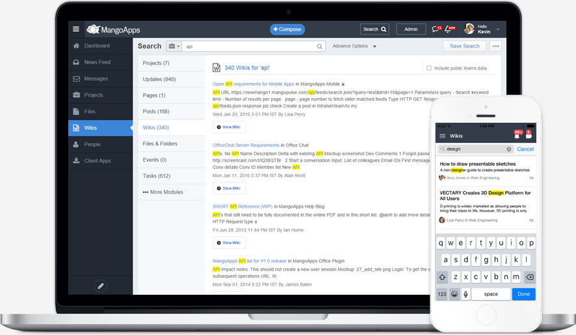This screenshot has height=335, width=576.
Task: Open the hamburger menu in MangoApps header
Action: [76, 29]
